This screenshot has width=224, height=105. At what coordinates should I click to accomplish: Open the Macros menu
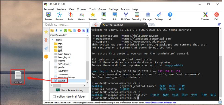(125, 9)
